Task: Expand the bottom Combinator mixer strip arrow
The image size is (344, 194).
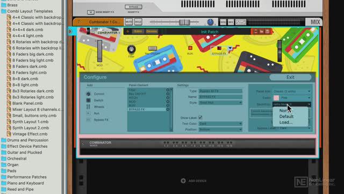Action: pyautogui.click(x=83, y=144)
